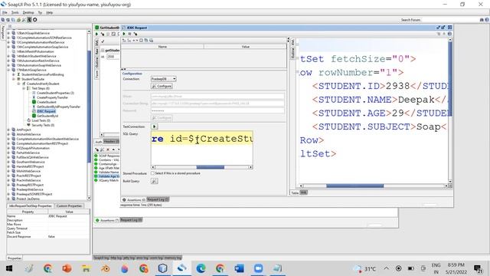Add an assertion icon in GetStudentById toolbar
The width and height of the screenshot is (490, 276).
[x=102, y=34]
